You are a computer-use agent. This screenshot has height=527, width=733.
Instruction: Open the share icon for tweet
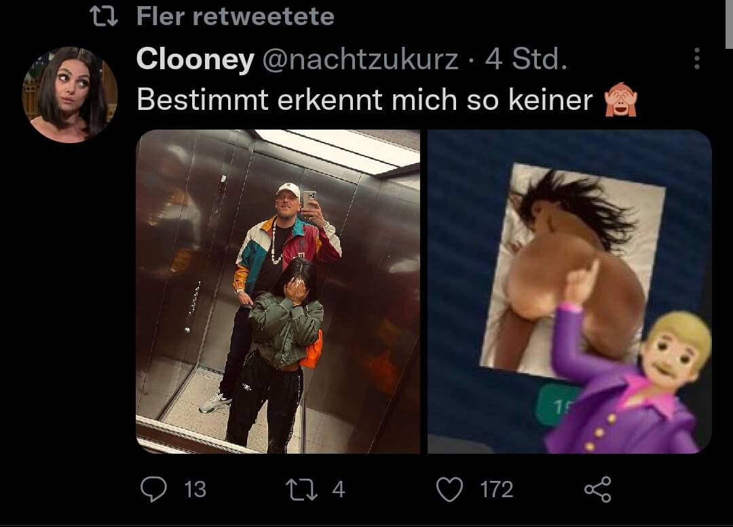click(x=597, y=489)
